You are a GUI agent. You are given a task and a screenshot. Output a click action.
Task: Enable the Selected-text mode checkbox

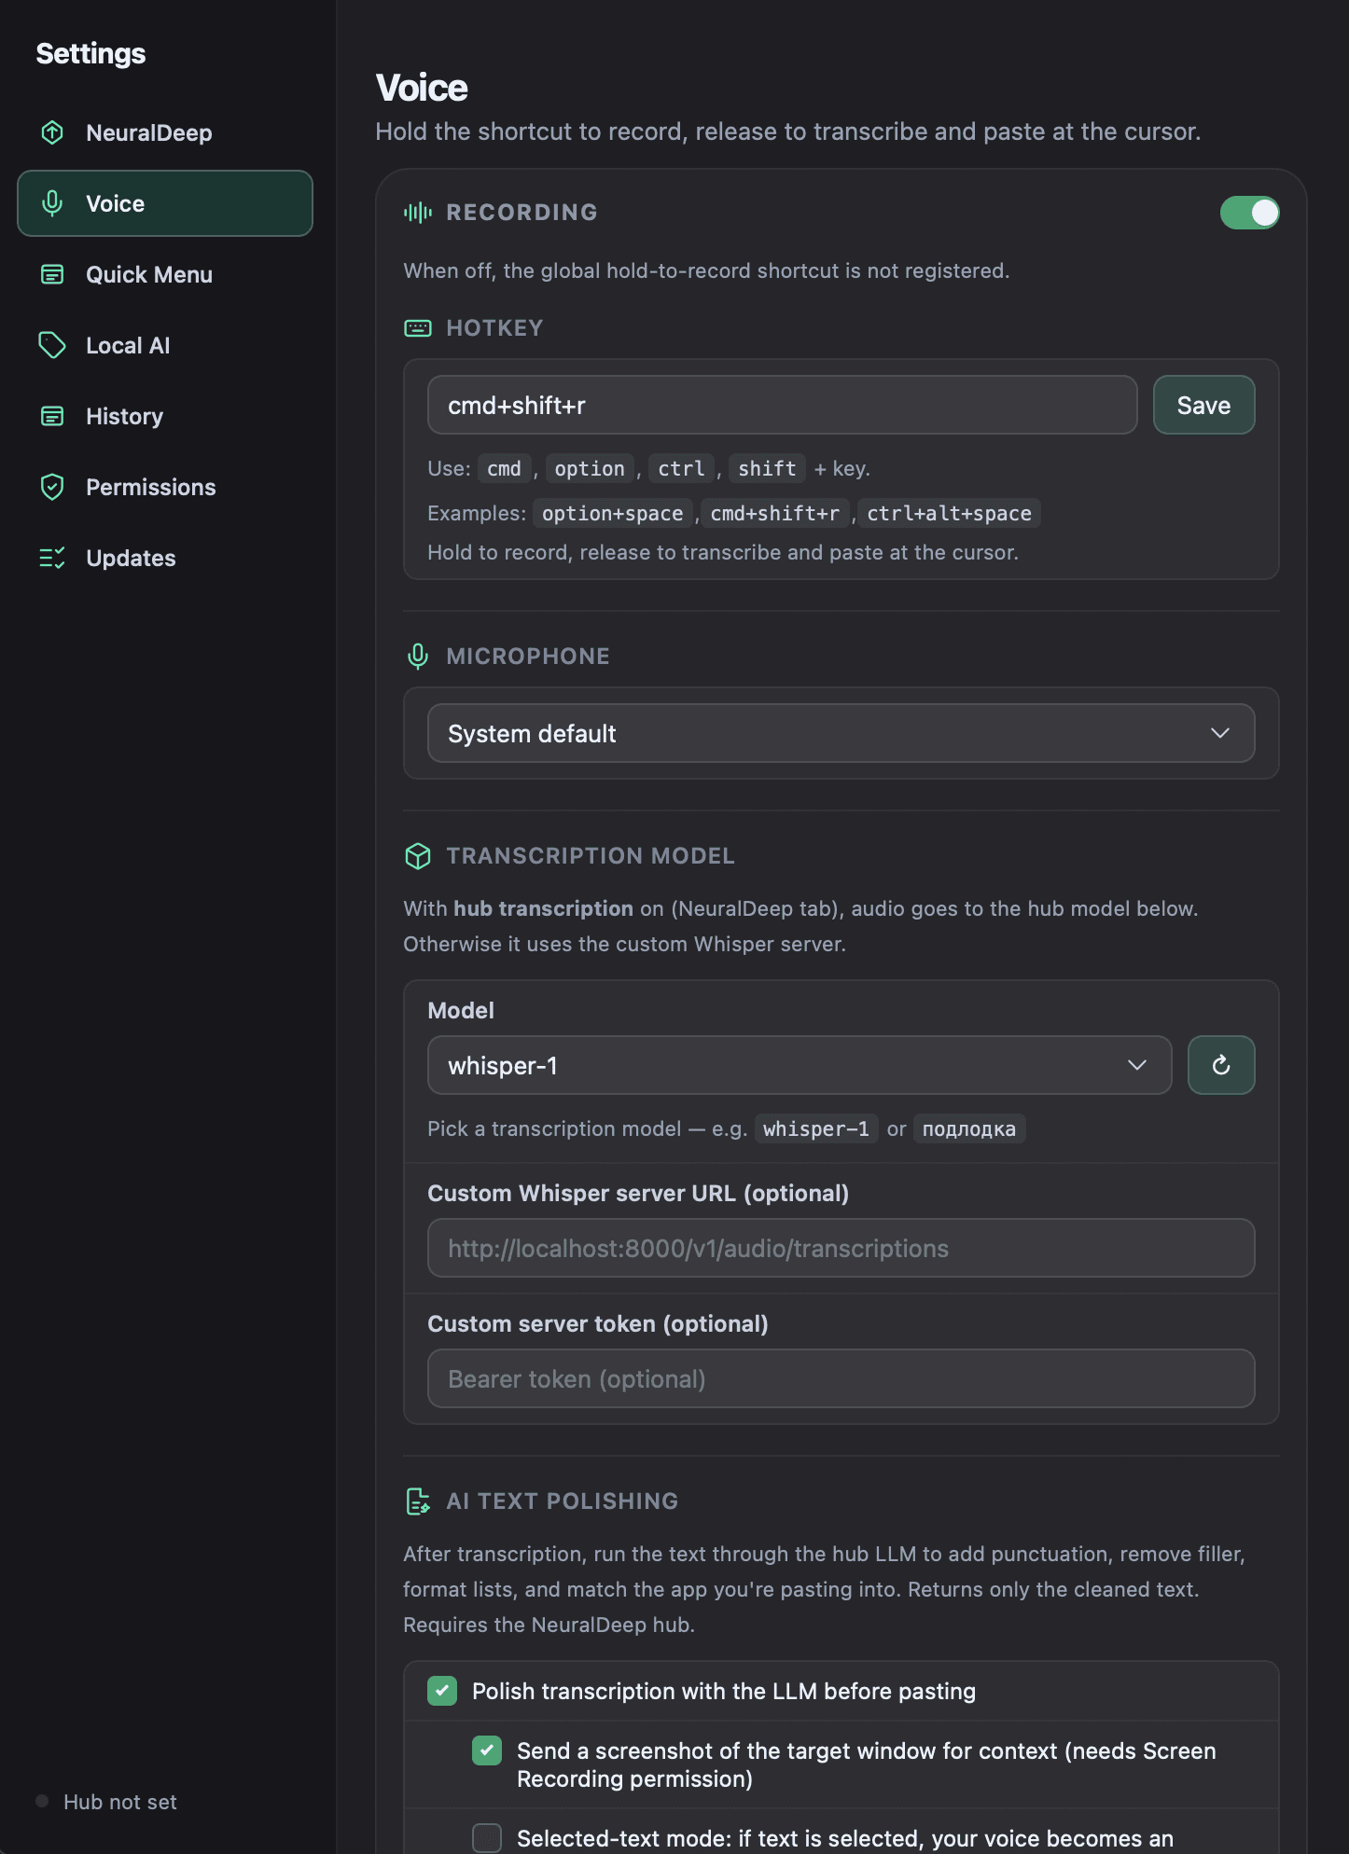487,1838
